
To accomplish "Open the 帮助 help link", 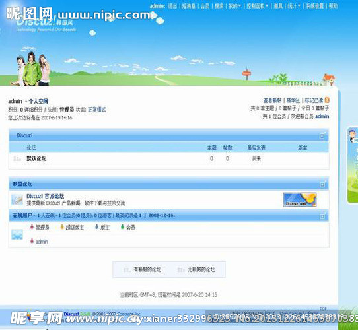I will click(333, 6).
